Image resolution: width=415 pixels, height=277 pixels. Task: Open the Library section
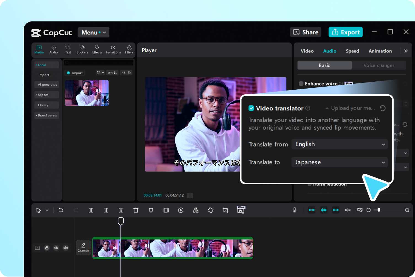[47, 105]
